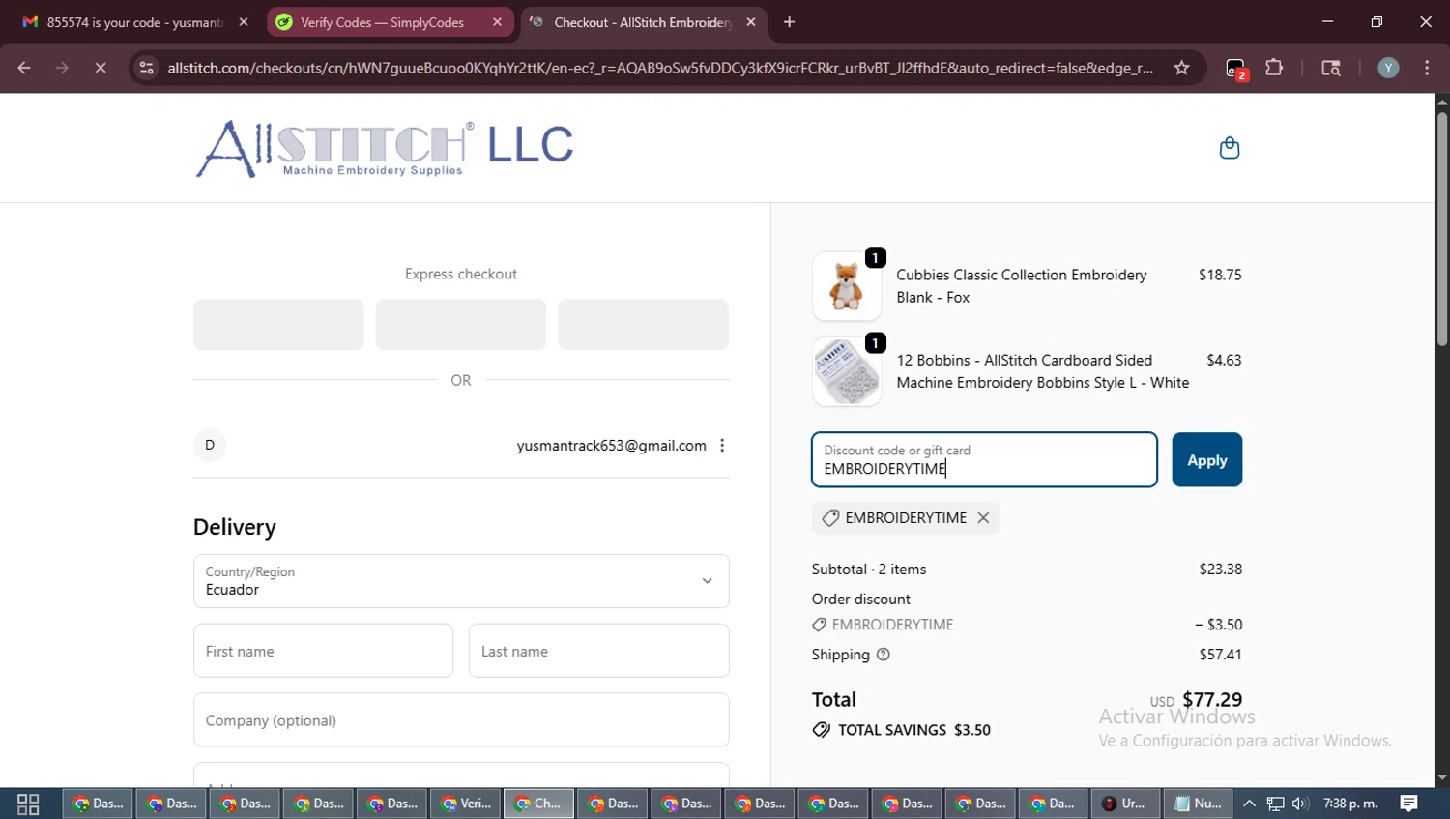Click the Cubbies Classic Collection product name
Image resolution: width=1450 pixels, height=819 pixels.
tap(1021, 286)
